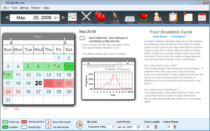210x131 pixels.
Task: Adjust the Luteal Phase stepper arrows
Action: click(x=175, y=127)
